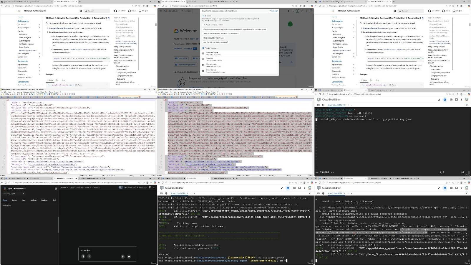Select the Go code tab in top-left docs window

(x=57, y=80)
